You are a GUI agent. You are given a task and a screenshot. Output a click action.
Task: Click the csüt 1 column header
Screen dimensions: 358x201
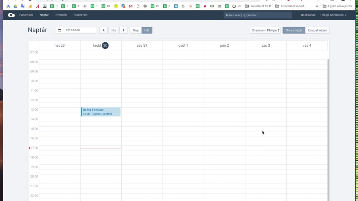coord(183,46)
